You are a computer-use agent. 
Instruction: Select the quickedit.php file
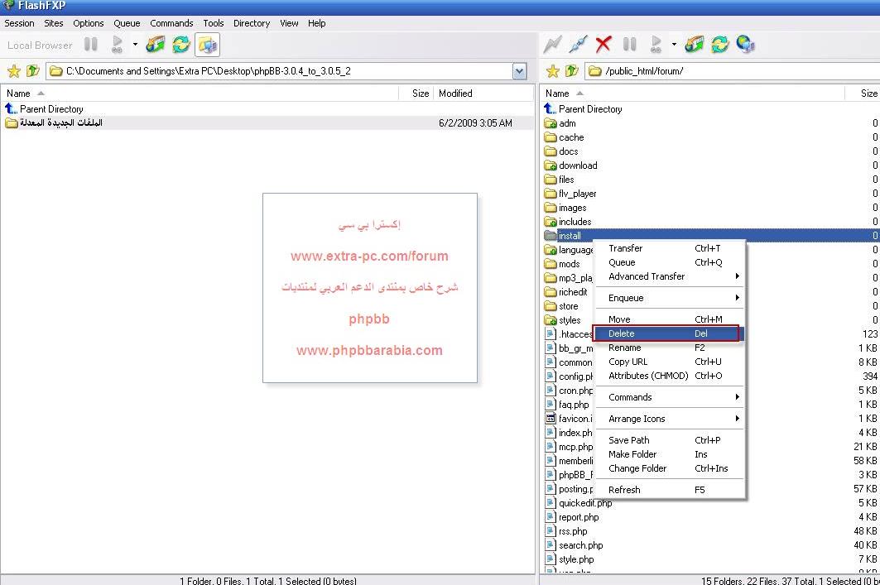click(x=579, y=503)
